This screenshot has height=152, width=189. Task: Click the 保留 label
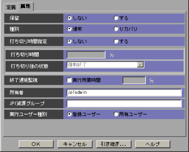click(x=14, y=18)
